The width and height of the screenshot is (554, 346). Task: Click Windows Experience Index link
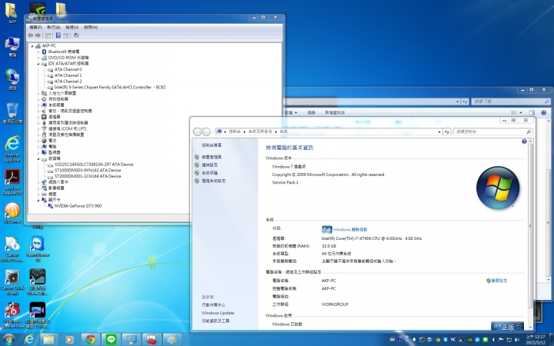[x=350, y=230]
